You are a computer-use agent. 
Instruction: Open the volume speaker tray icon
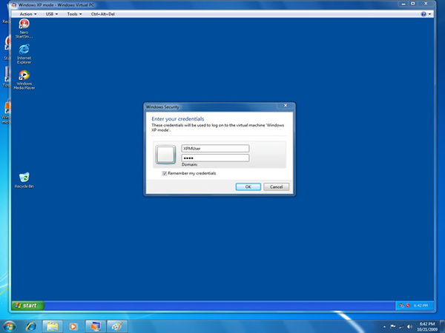point(409,327)
